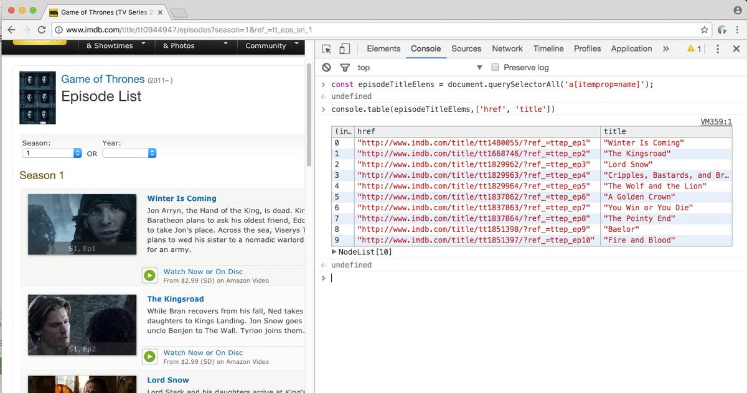747x393 pixels.
Task: Click the browser reload button
Action: [41, 28]
